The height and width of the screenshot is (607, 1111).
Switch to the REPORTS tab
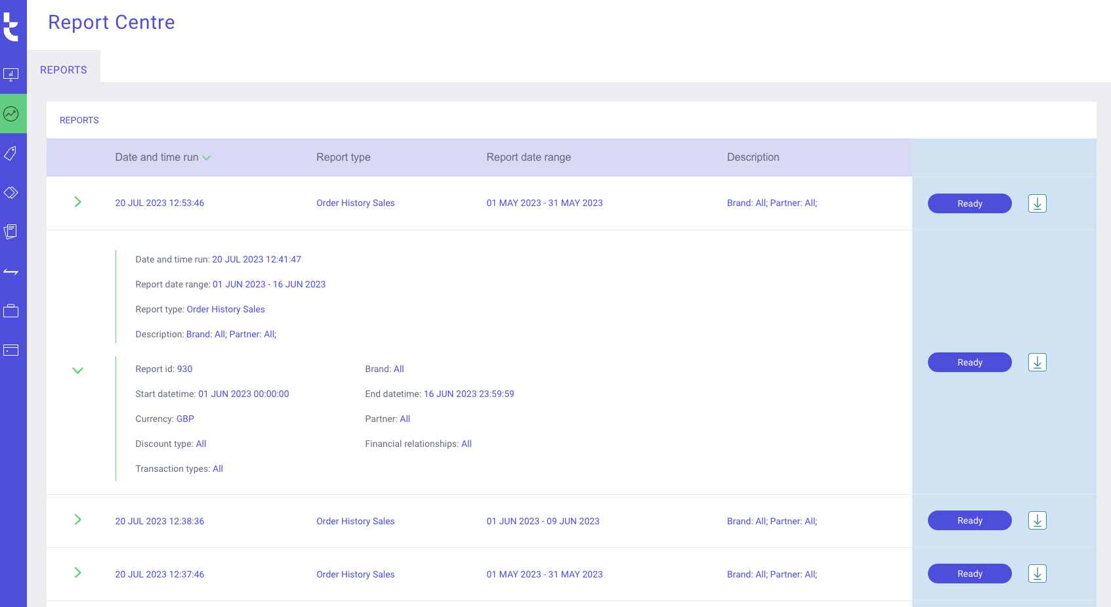64,70
